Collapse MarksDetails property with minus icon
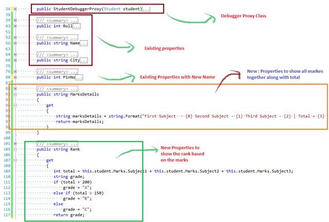The width and height of the screenshot is (329, 222). click(x=15, y=94)
